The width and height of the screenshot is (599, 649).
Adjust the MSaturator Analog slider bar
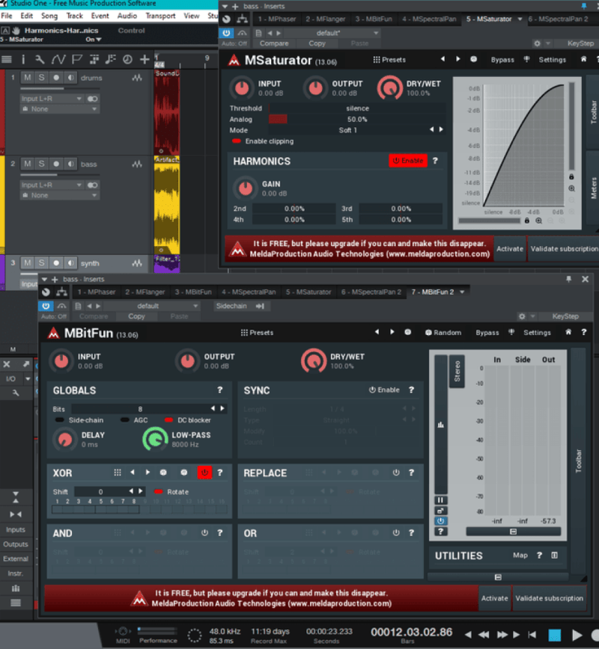357,119
